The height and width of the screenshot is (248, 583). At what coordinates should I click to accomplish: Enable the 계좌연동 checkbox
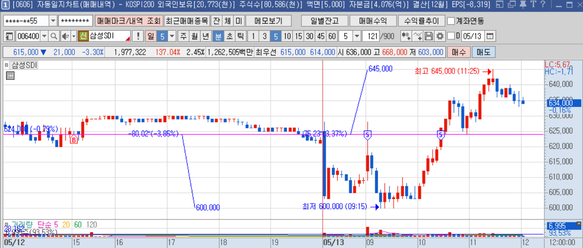pos(451,21)
